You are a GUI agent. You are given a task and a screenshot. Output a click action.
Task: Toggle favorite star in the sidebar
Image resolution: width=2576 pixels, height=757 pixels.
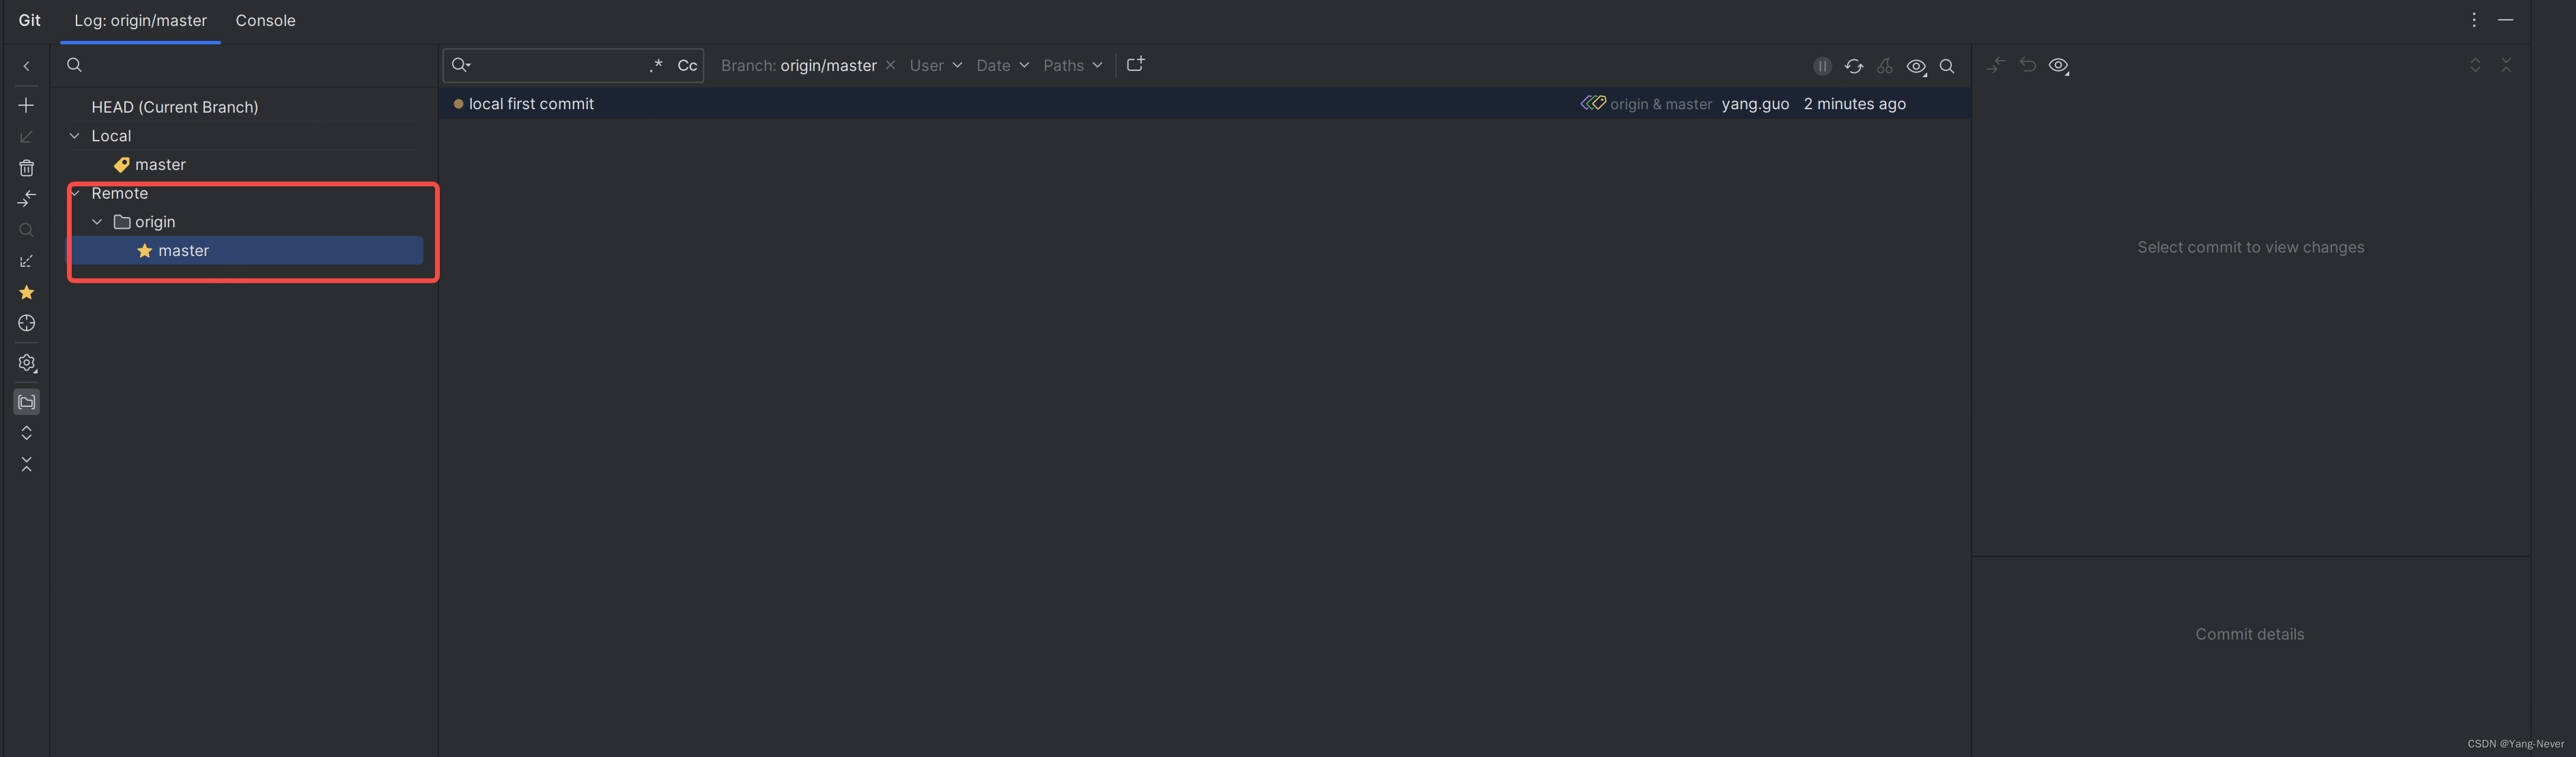[x=26, y=293]
